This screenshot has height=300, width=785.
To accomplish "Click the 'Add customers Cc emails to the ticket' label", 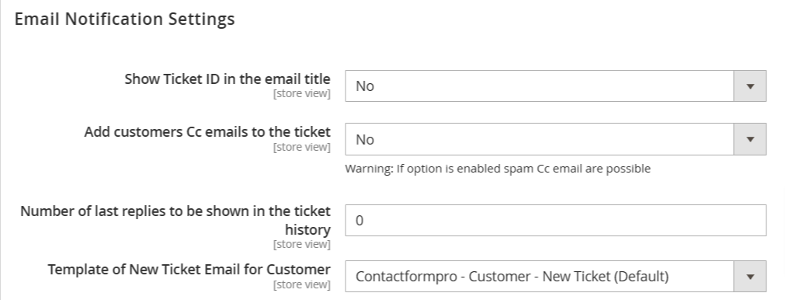I will [x=207, y=132].
